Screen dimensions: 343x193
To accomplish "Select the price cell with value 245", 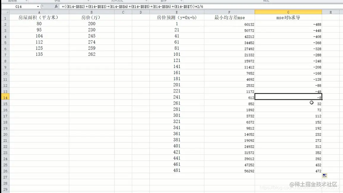I will click(x=92, y=36).
